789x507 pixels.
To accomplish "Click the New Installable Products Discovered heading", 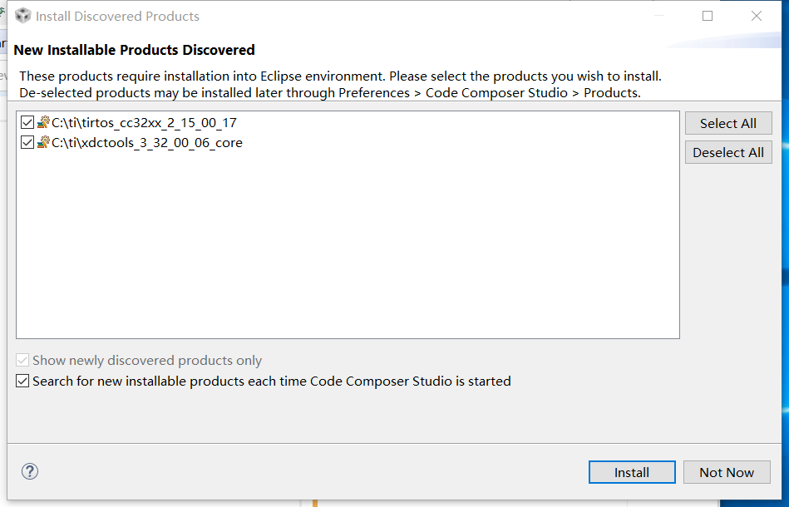I will point(134,50).
